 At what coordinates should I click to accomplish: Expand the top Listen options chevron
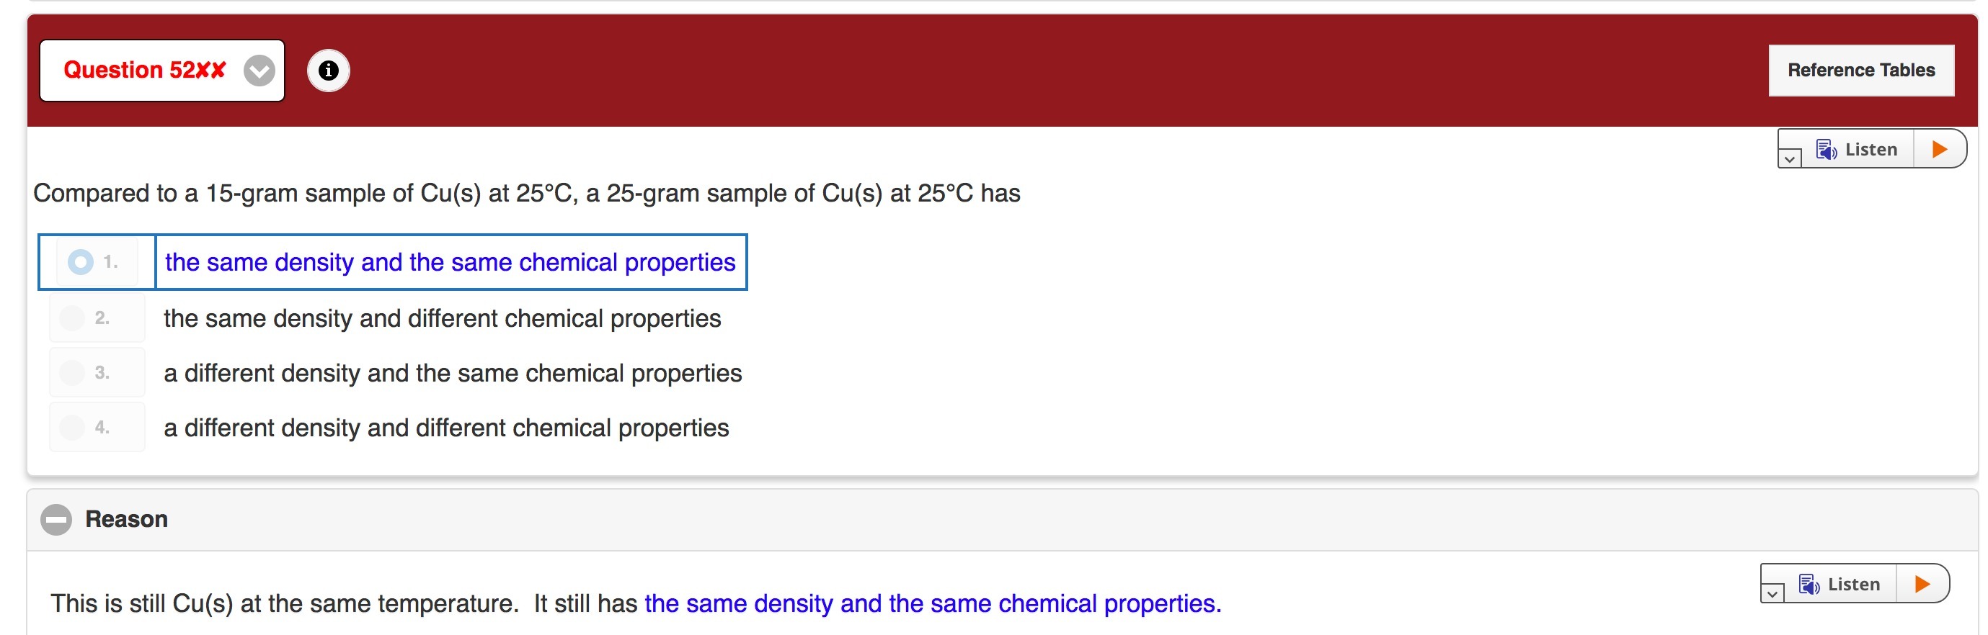pos(1789,158)
